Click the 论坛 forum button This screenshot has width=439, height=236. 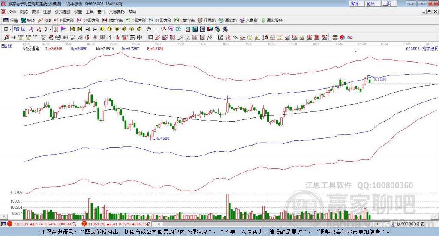[373, 3]
